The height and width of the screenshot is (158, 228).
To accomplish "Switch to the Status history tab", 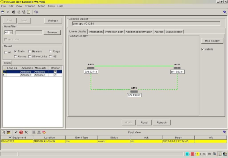I will point(174,32).
